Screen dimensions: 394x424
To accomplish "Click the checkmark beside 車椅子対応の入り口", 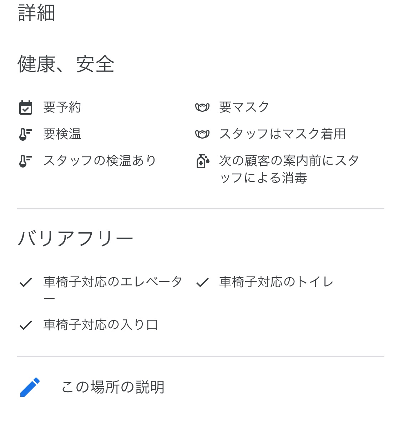I will (26, 325).
